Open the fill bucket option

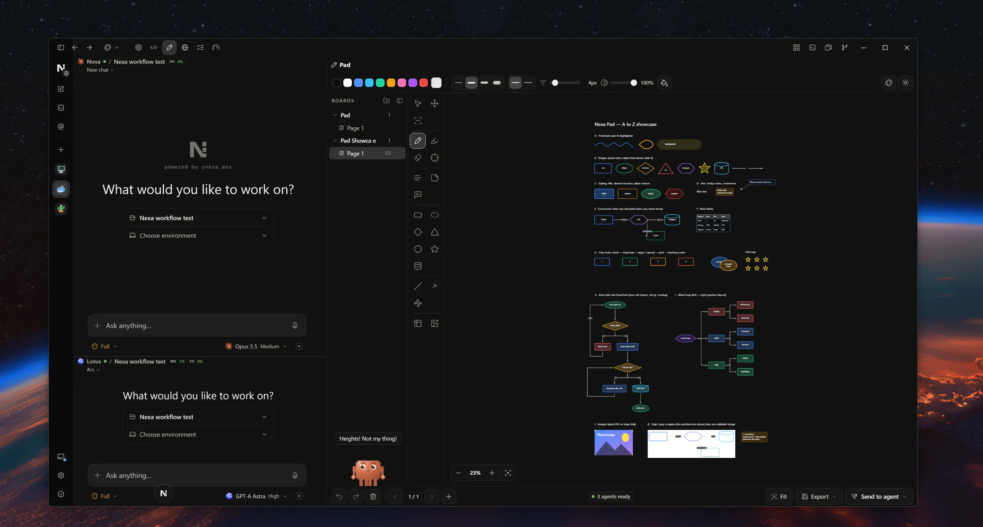tap(664, 83)
